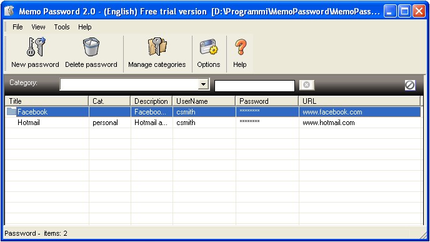Minimize the Memo Password window
The height and width of the screenshot is (242, 430).
coord(390,11)
